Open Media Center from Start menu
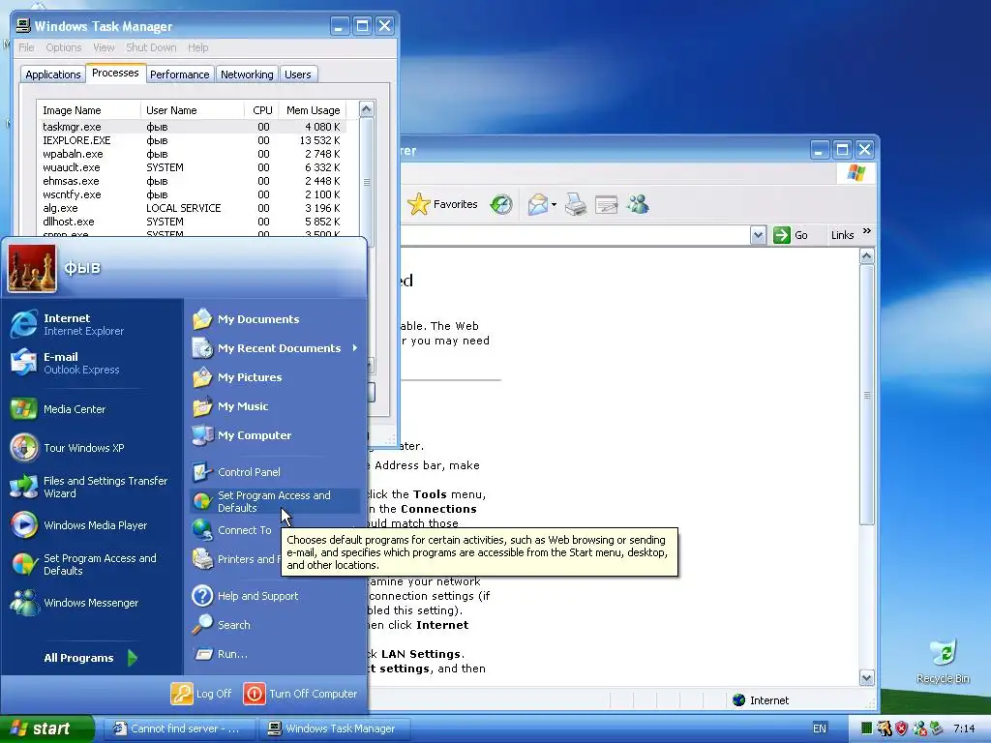Viewport: 991px width, 743px height. [x=58, y=409]
